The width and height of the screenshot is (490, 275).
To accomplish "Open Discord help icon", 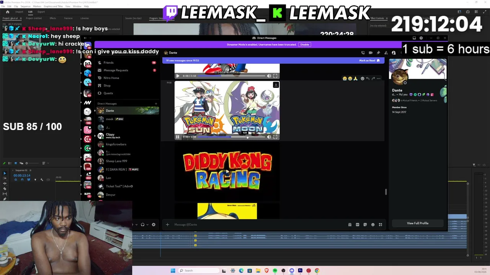I will coord(421,38).
